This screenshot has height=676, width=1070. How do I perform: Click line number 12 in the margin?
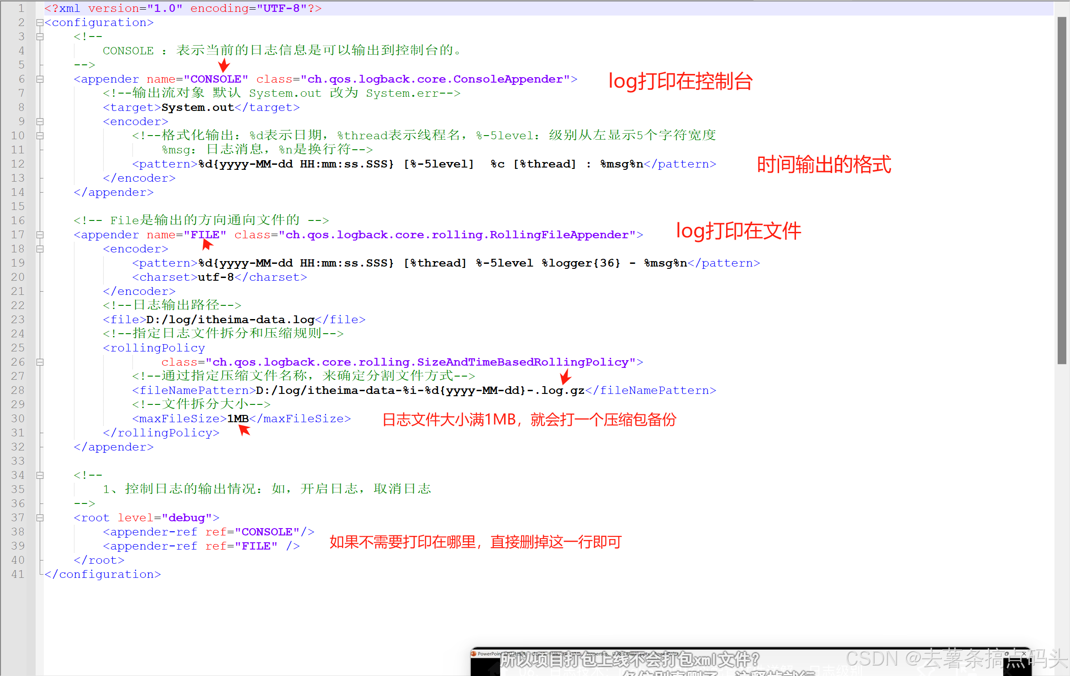pyautogui.click(x=18, y=164)
